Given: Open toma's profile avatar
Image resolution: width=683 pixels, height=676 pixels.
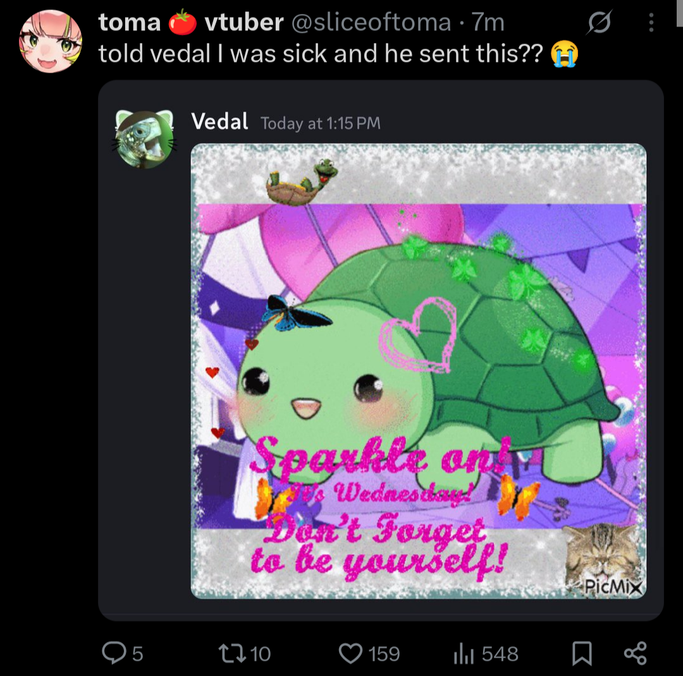Looking at the screenshot, I should point(51,41).
